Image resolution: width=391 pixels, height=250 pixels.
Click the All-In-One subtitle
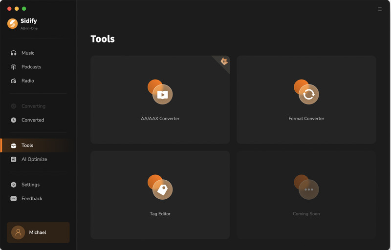[x=29, y=28]
